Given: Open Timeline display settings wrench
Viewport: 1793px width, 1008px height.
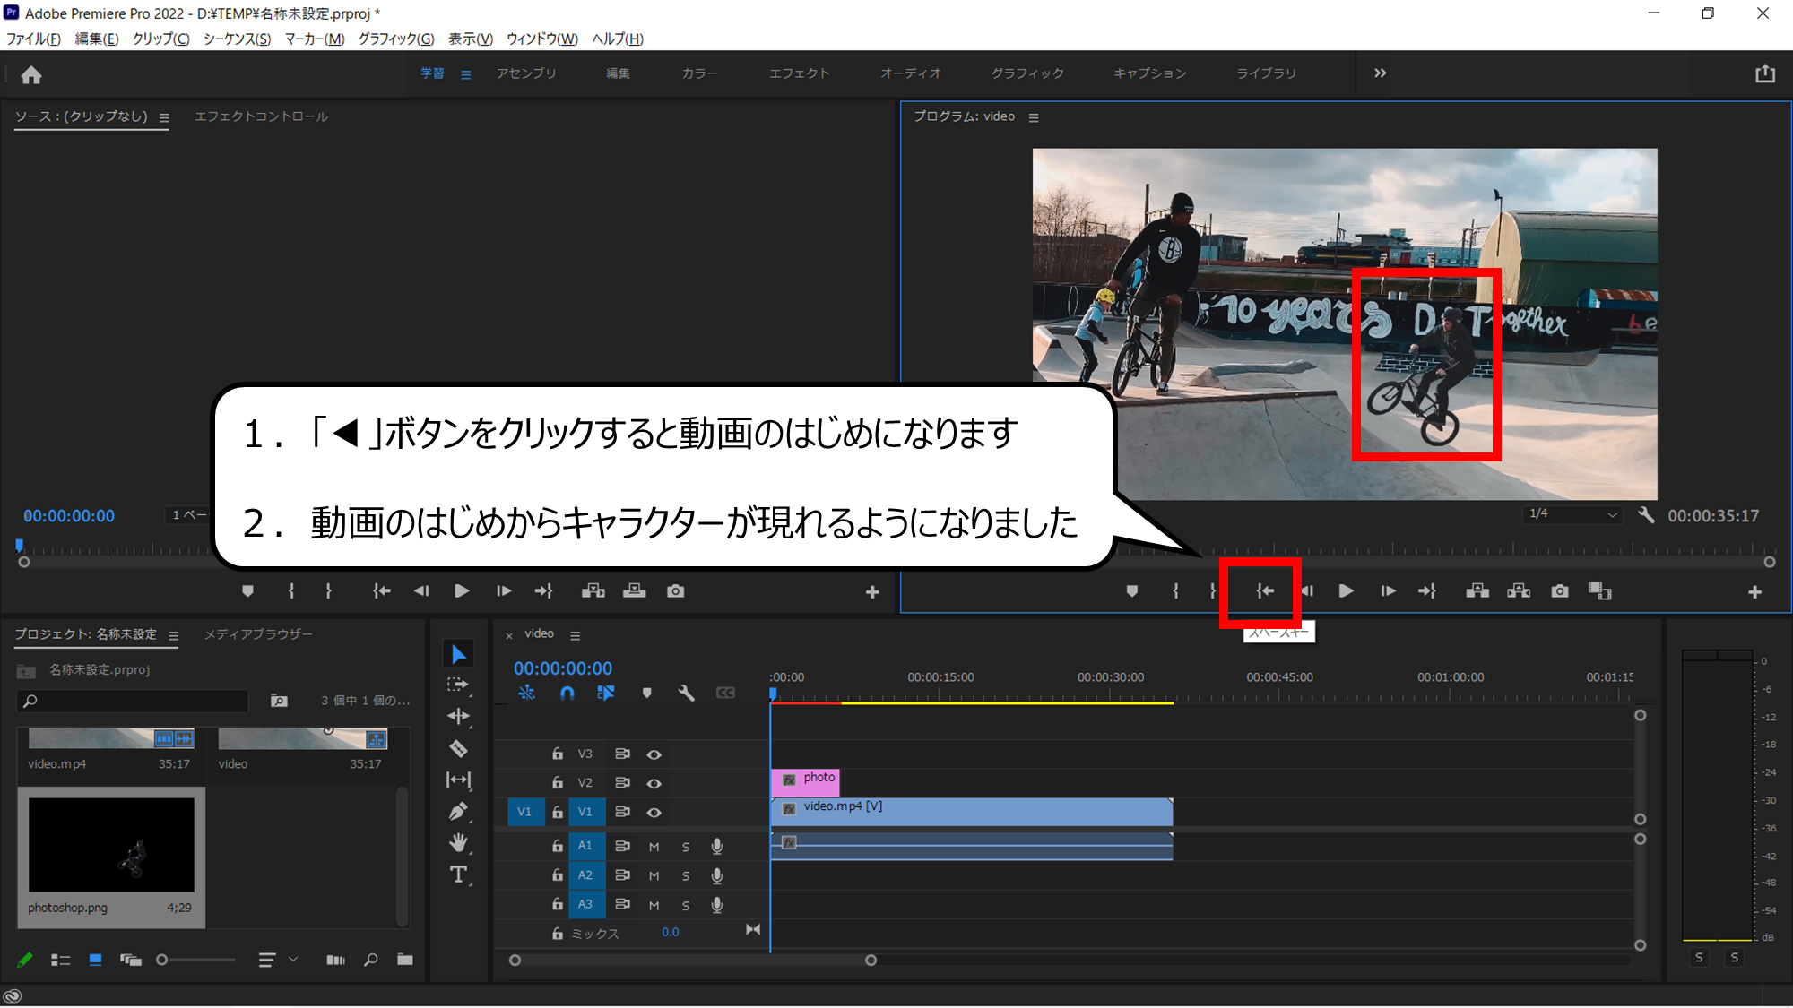Looking at the screenshot, I should tap(687, 693).
